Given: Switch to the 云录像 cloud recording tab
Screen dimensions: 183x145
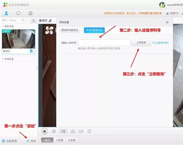Looking at the screenshot, I should tap(72, 140).
